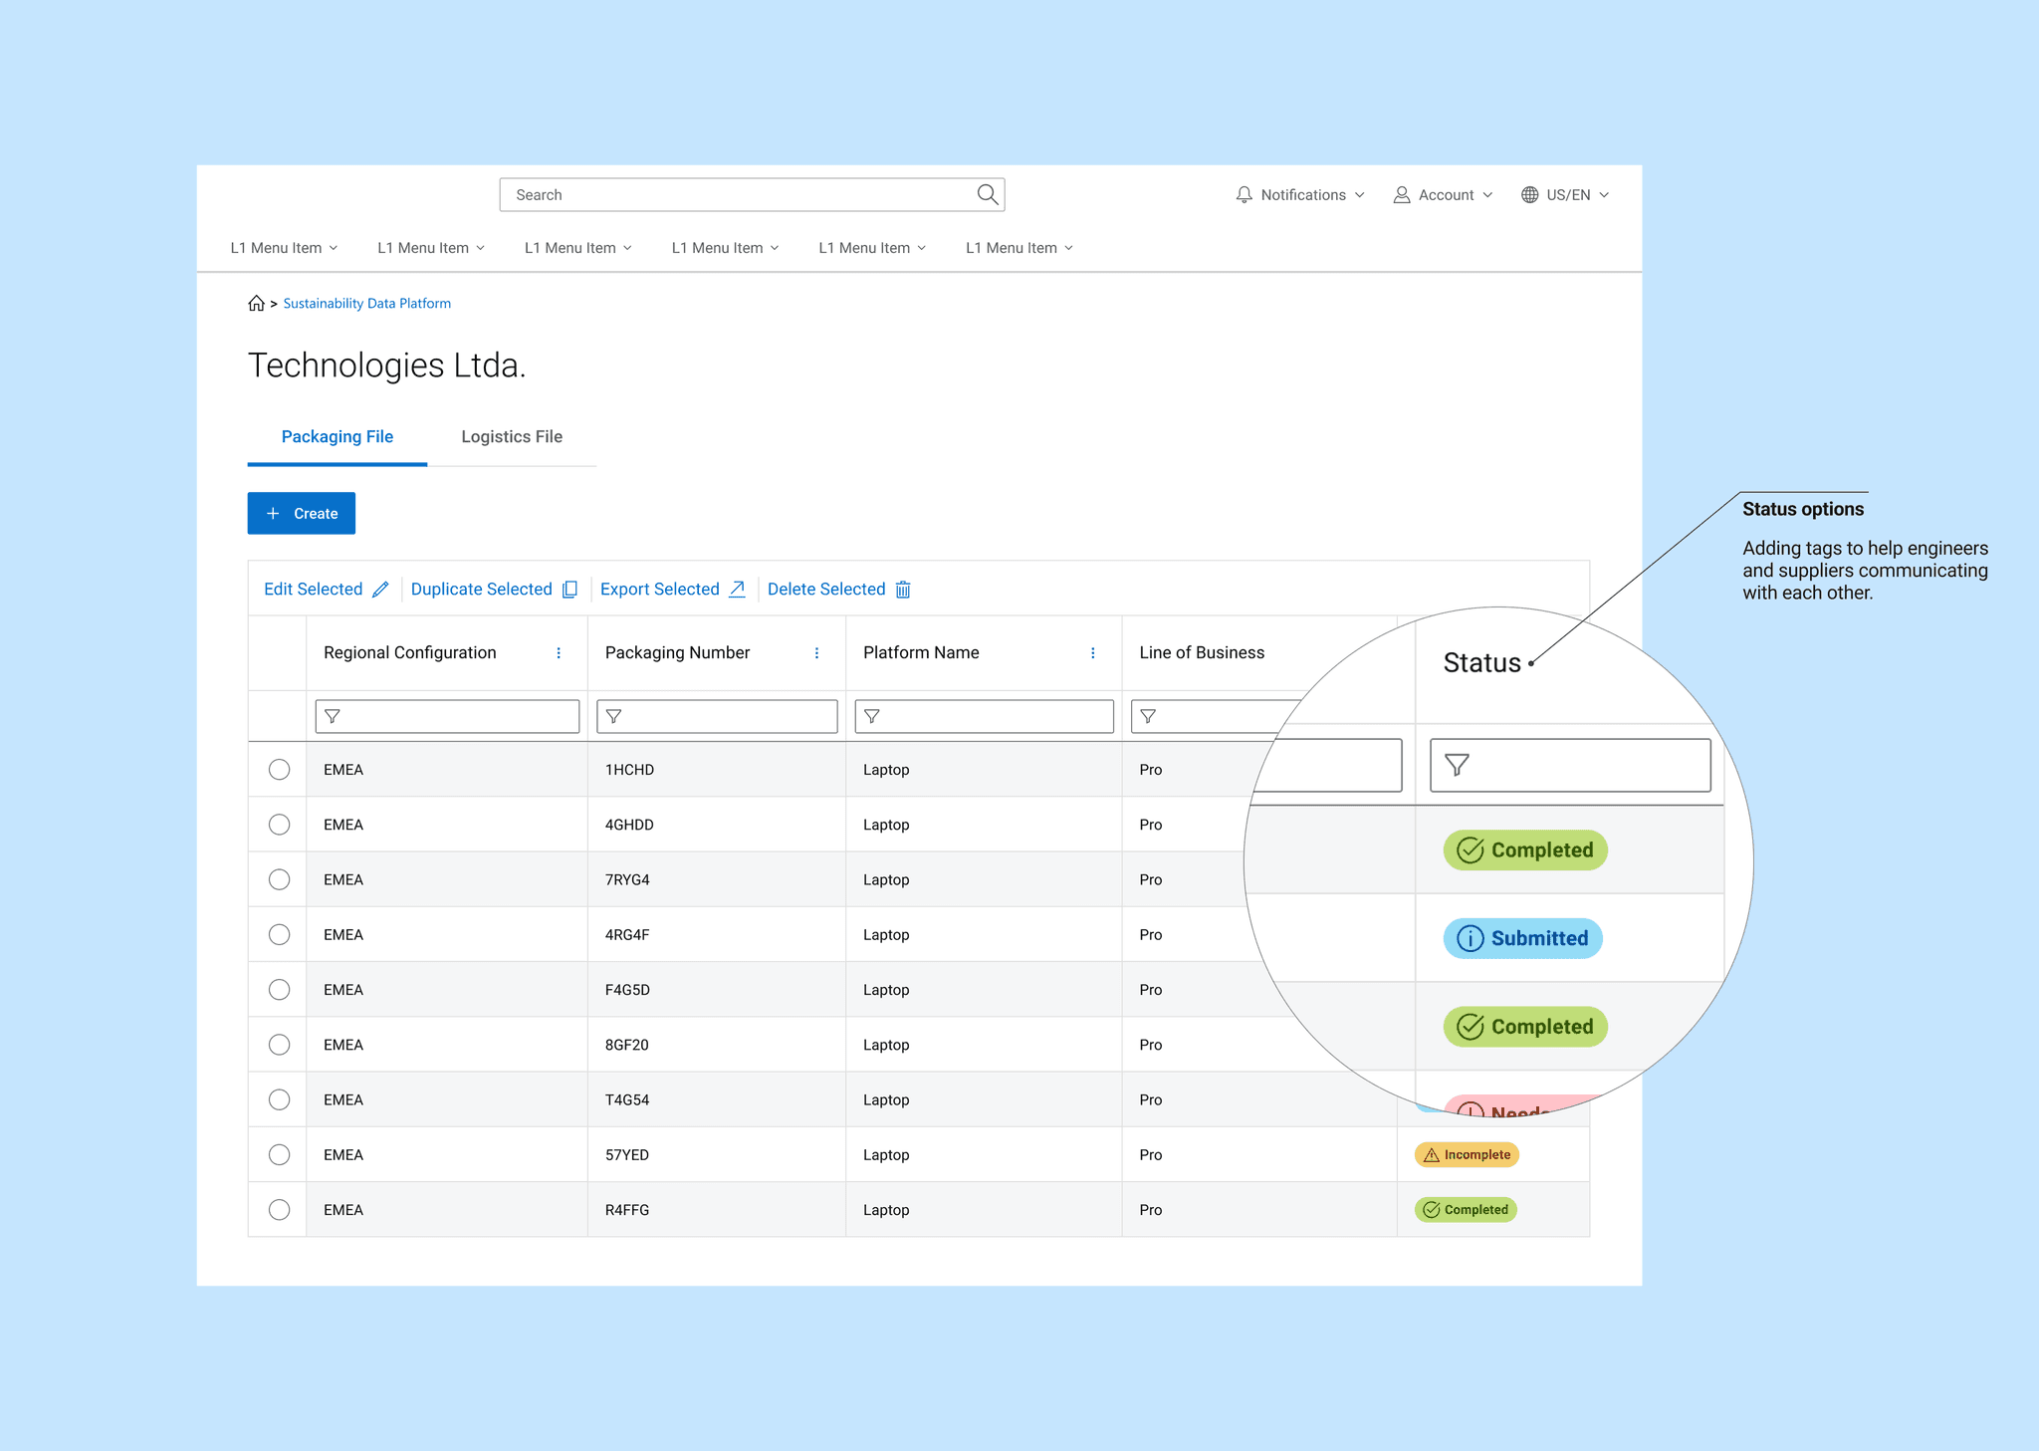Select the radio button for row 1HCHD
The image size is (2039, 1451).
(279, 770)
